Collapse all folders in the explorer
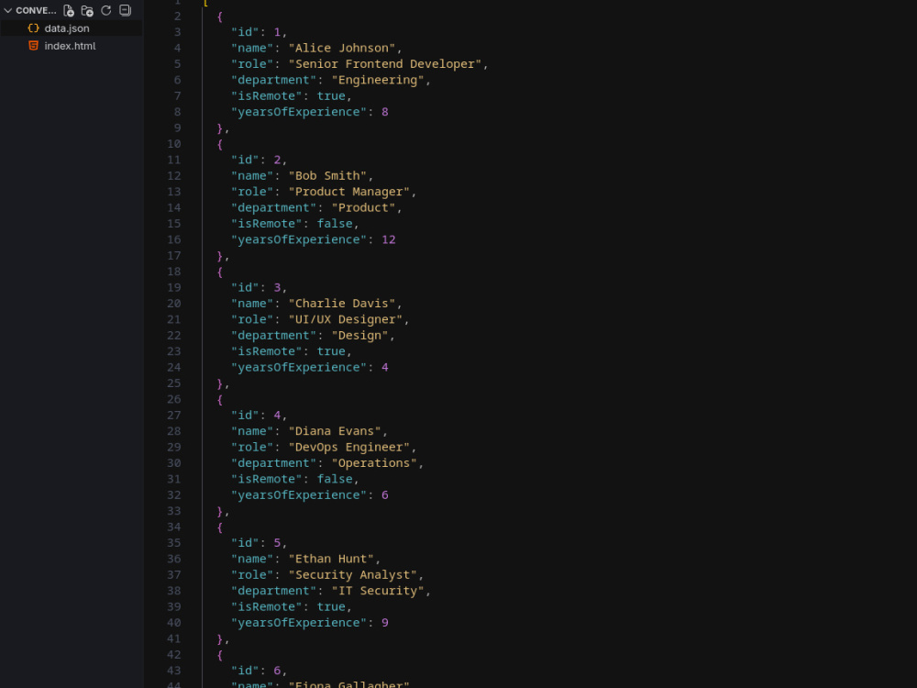The height and width of the screenshot is (688, 917). coord(125,10)
